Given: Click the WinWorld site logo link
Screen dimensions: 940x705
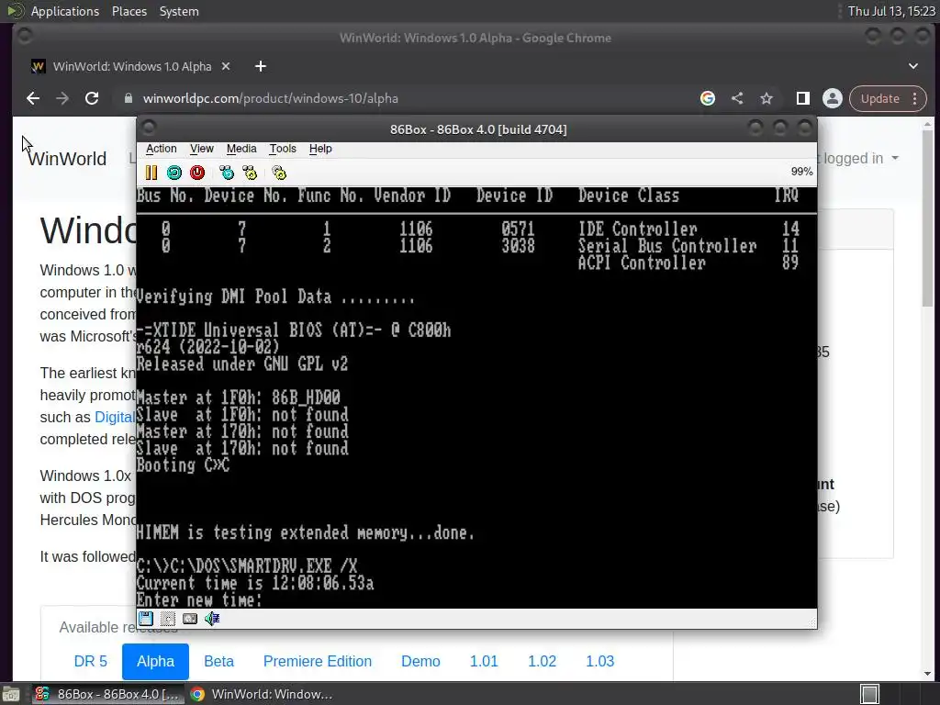Looking at the screenshot, I should click(x=67, y=159).
